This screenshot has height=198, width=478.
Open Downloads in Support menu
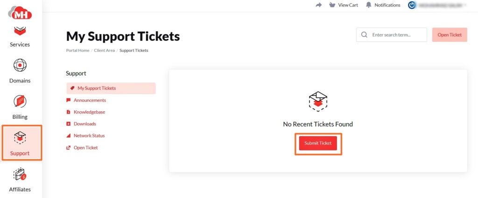click(84, 124)
